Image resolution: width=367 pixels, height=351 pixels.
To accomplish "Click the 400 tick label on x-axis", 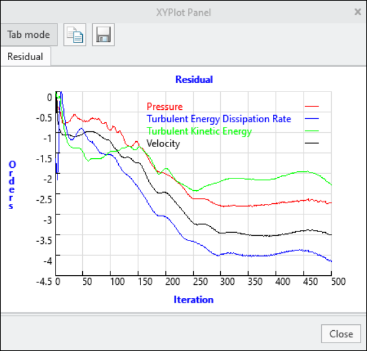I will coord(283,282).
